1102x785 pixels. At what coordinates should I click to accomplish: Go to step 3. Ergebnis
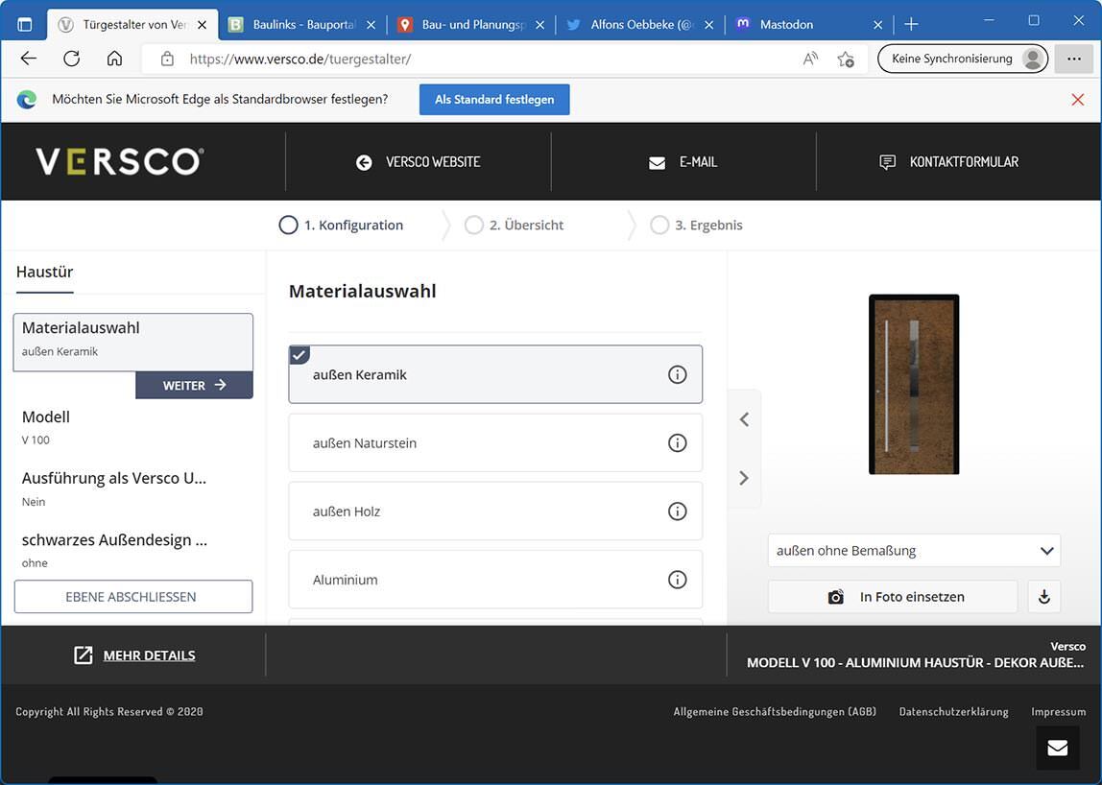[x=697, y=225]
